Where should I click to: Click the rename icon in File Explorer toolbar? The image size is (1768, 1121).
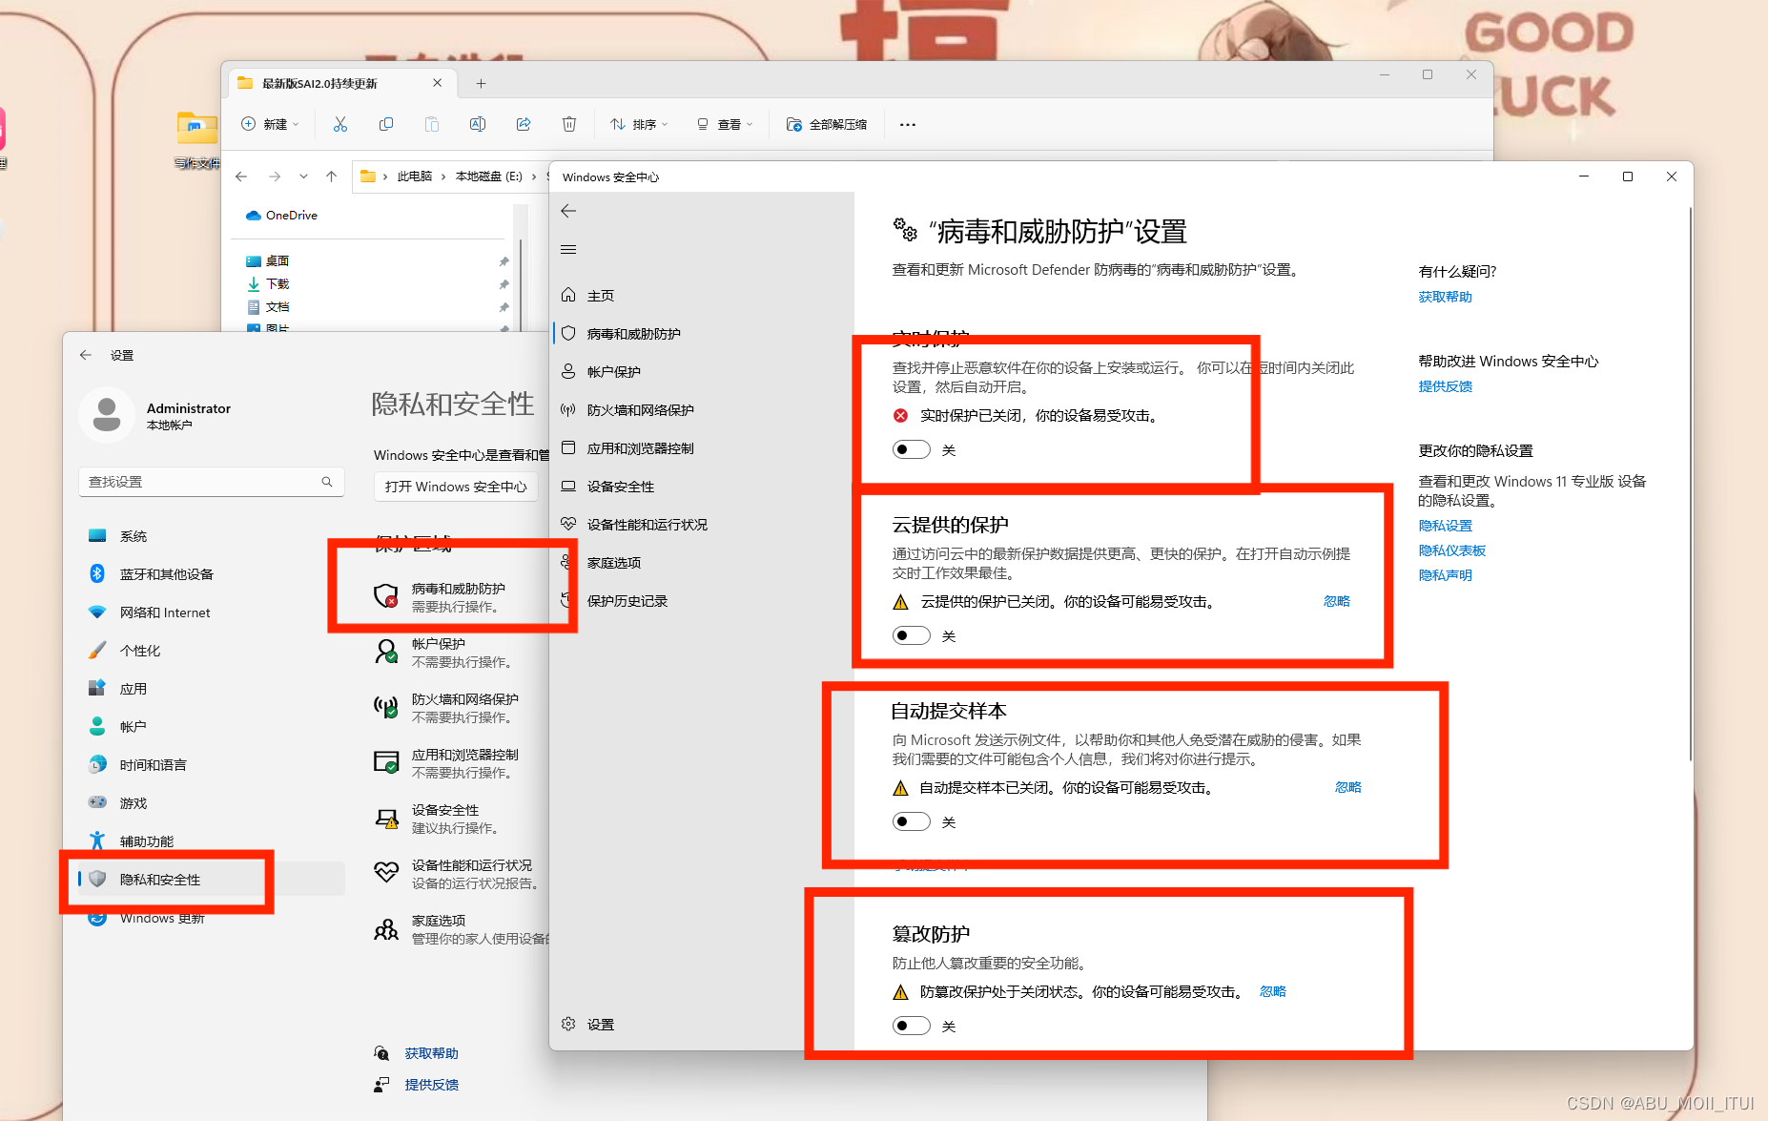[x=478, y=124]
